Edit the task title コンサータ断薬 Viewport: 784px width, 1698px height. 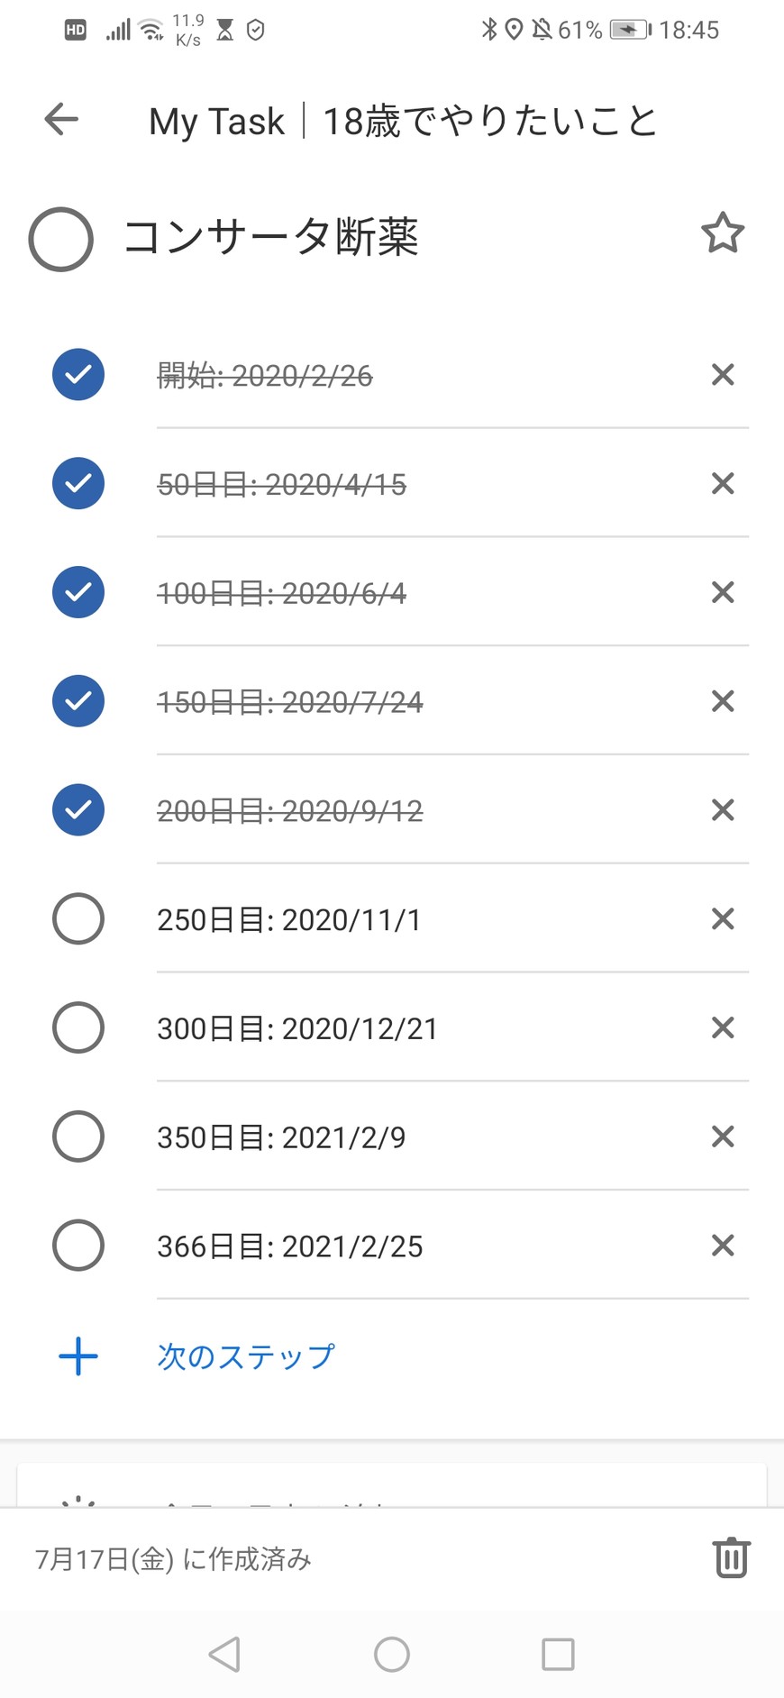click(271, 237)
